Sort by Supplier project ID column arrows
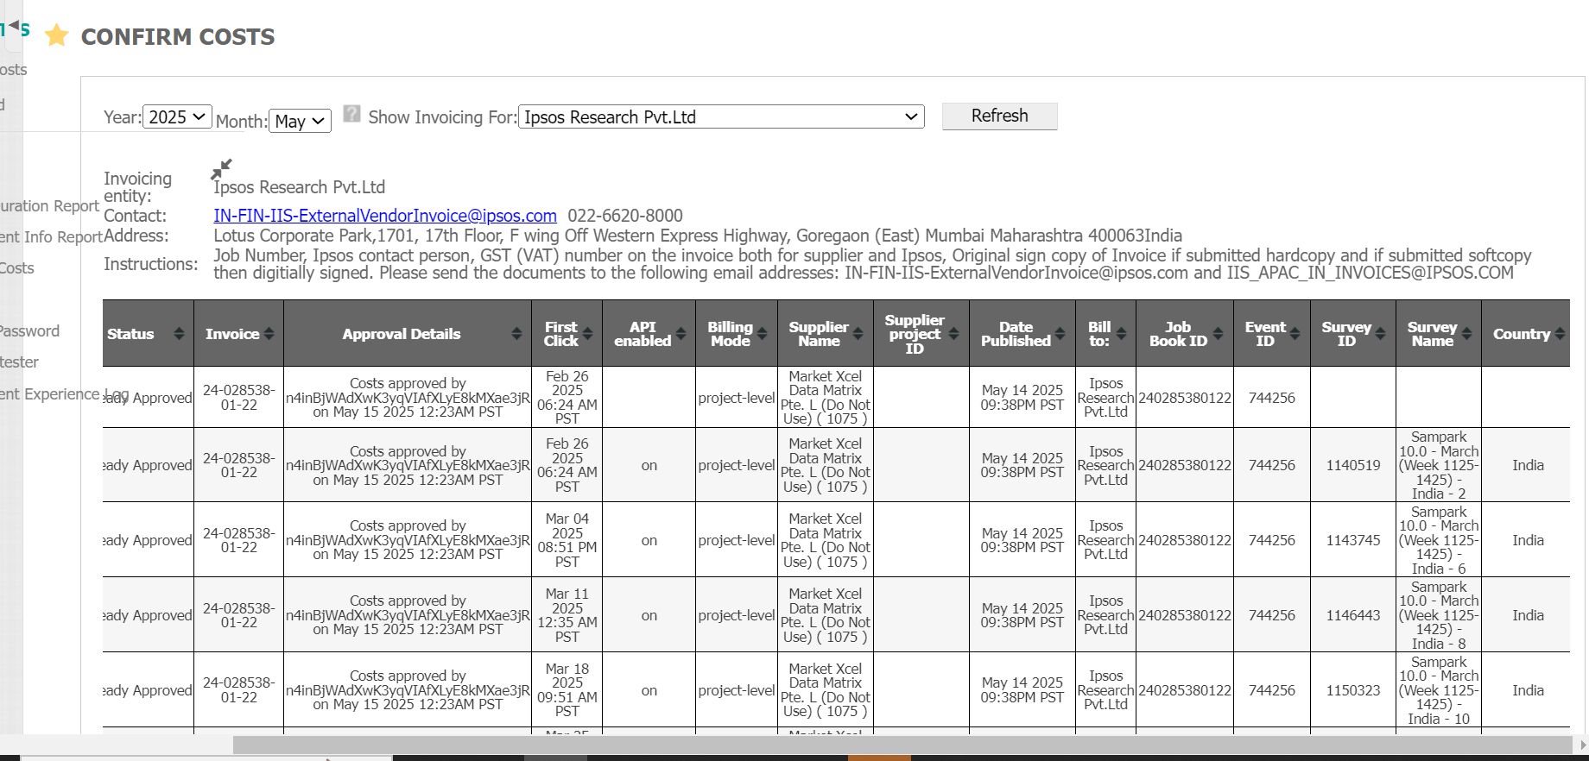 click(x=953, y=334)
